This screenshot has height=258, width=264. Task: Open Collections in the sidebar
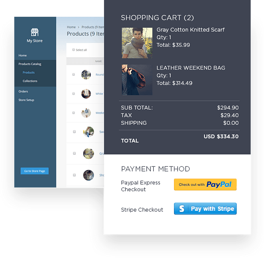pyautogui.click(x=30, y=81)
